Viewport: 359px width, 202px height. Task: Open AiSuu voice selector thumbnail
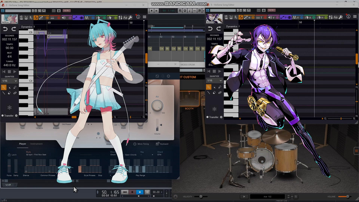(x=9, y=19)
